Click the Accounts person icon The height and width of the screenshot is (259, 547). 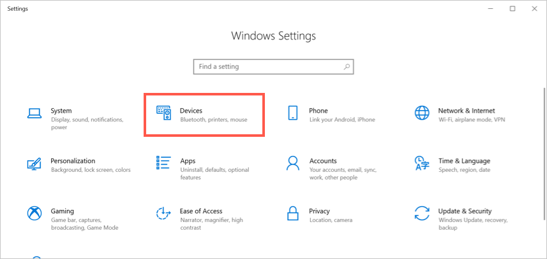293,164
